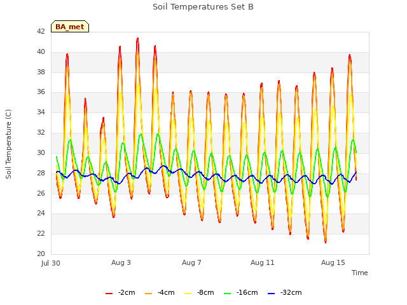
Task: Click the Time axis label
Action: click(360, 273)
